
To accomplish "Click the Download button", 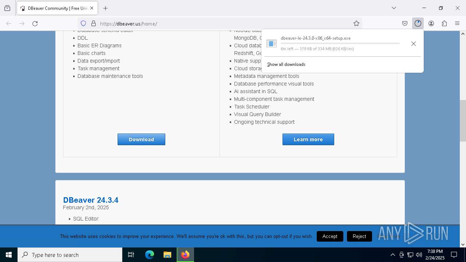I will click(x=141, y=139).
